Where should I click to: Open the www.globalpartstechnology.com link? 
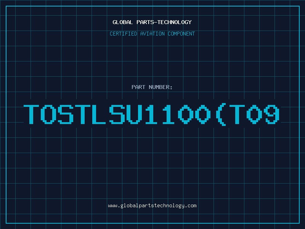click(152, 206)
